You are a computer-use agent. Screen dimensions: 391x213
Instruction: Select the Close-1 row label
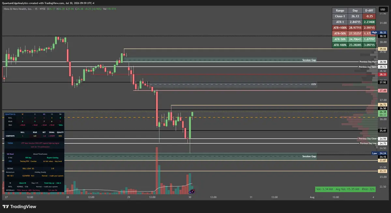340,16
